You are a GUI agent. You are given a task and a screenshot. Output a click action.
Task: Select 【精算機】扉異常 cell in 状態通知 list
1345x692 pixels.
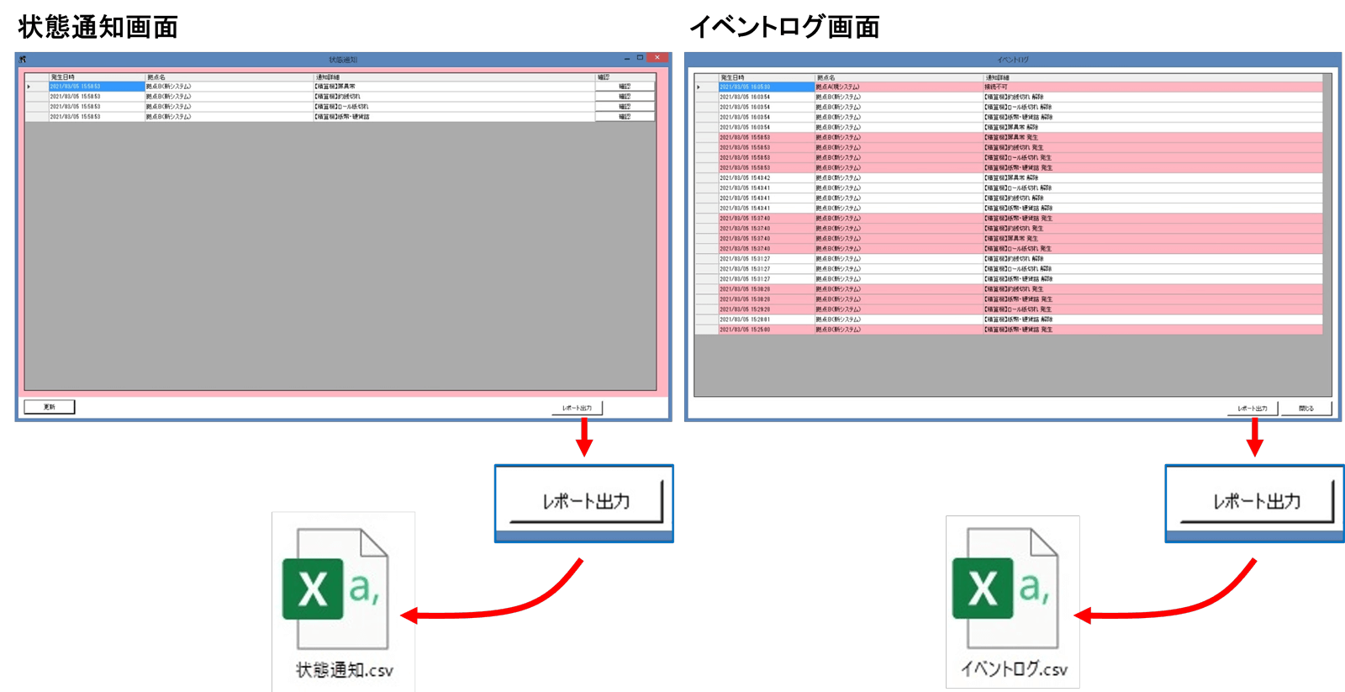coord(454,87)
